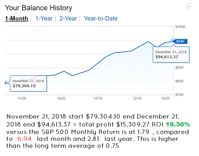Viewport: 199px width, 156px height.
Task: Click the $100K axis label
Action: point(181,26)
